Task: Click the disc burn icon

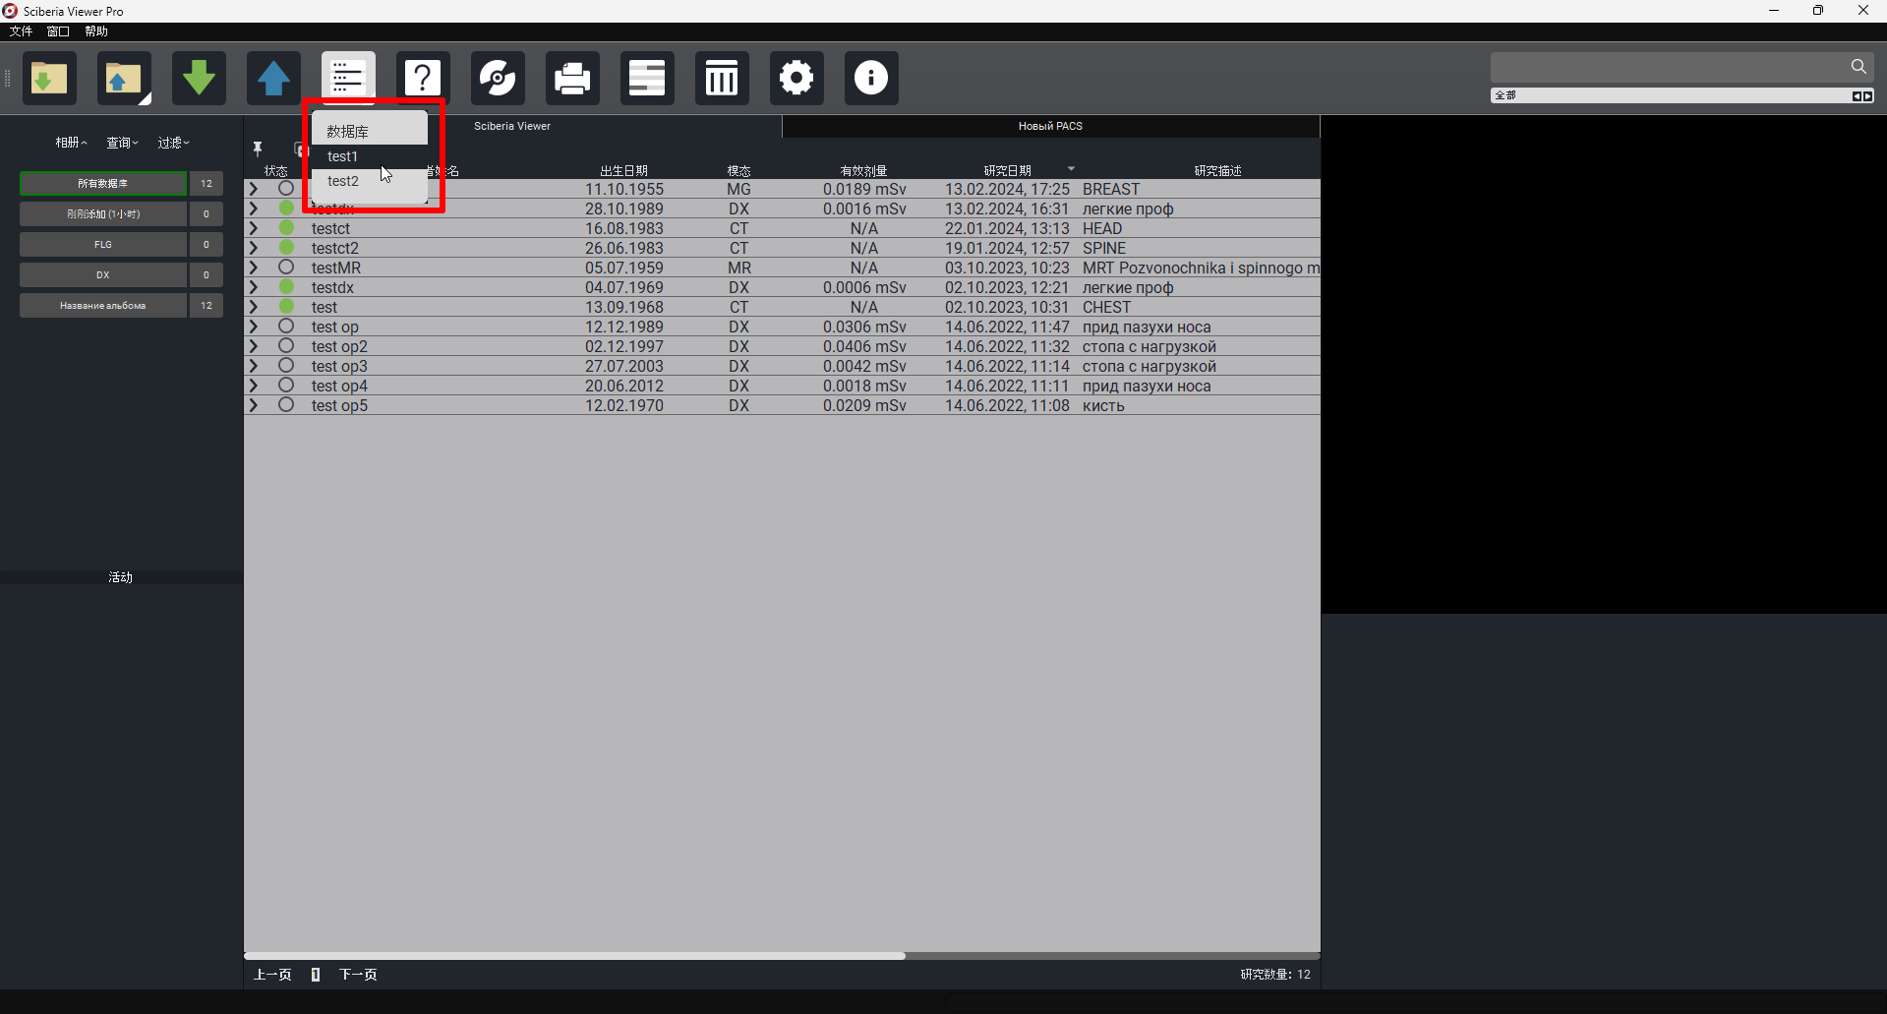Action: (x=498, y=78)
